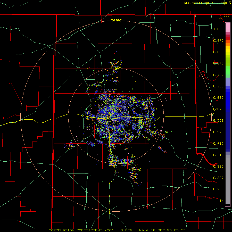Click the 0.413 scale value
This screenshot has height=232, width=232.
(218, 155)
